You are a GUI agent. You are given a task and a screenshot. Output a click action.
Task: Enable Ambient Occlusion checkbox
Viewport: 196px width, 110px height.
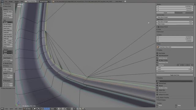(157, 94)
